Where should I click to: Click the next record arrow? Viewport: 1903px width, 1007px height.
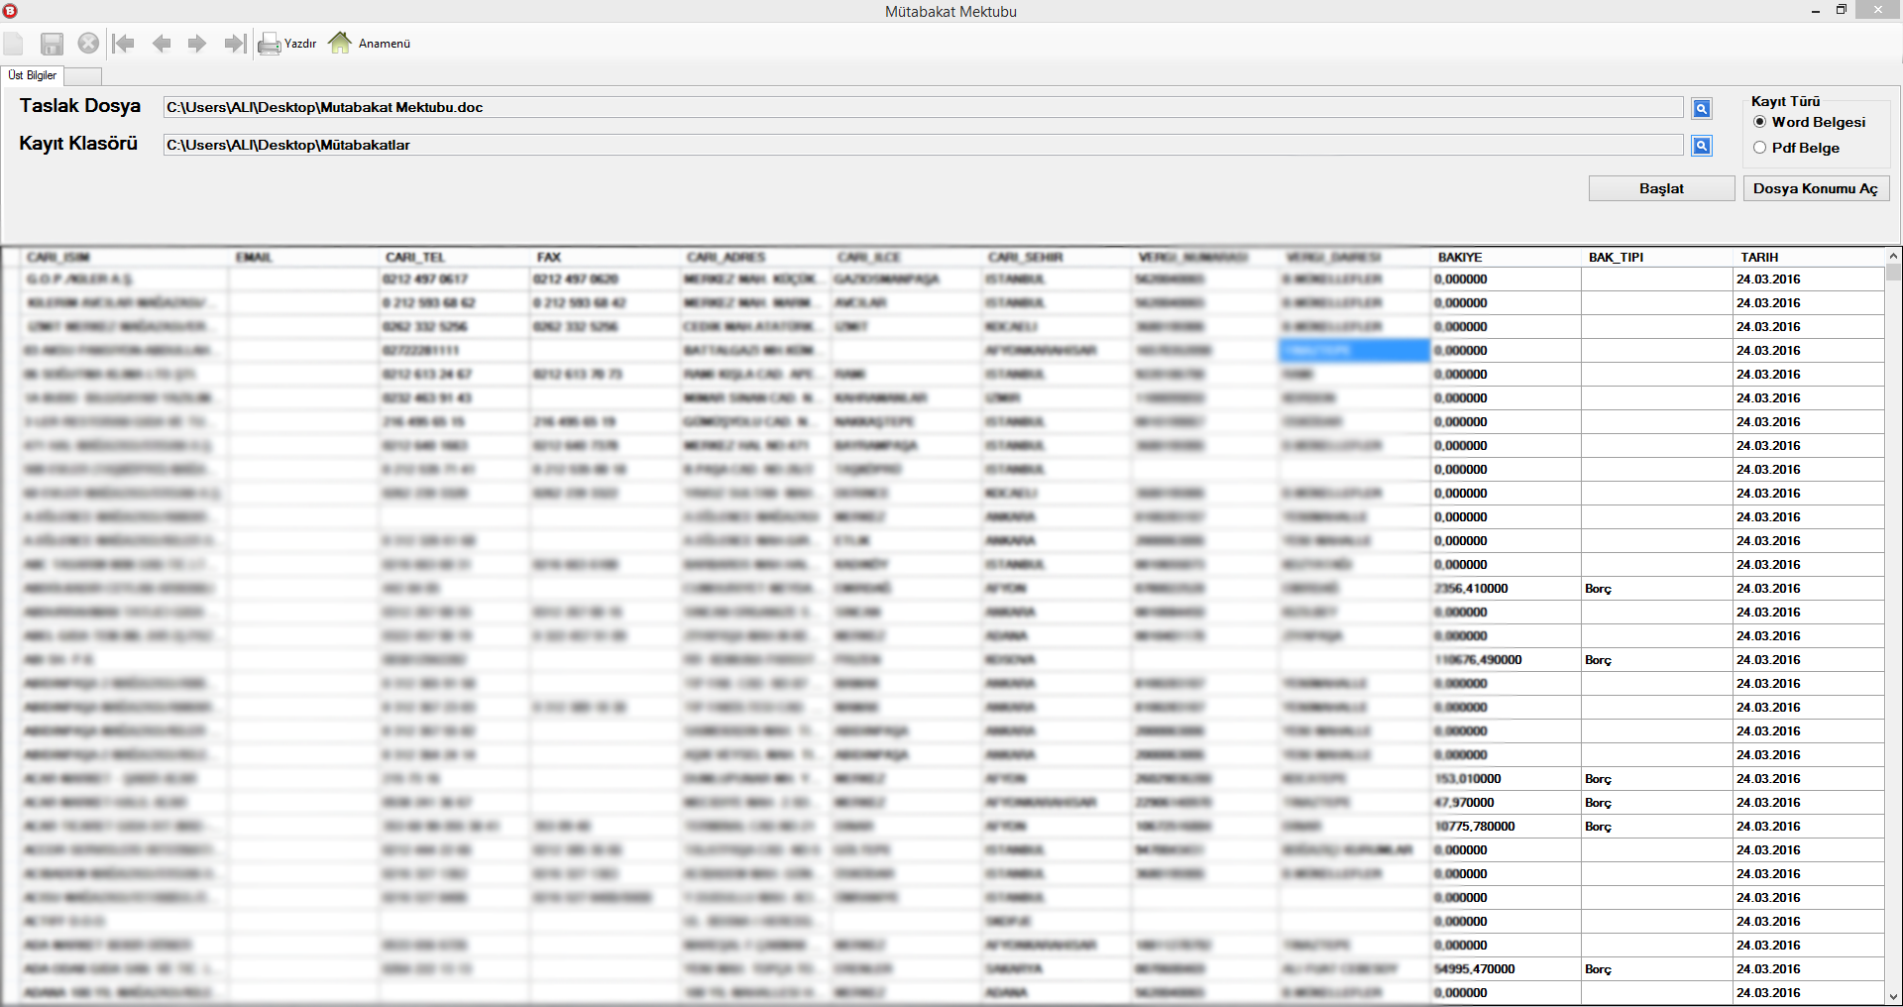[197, 44]
